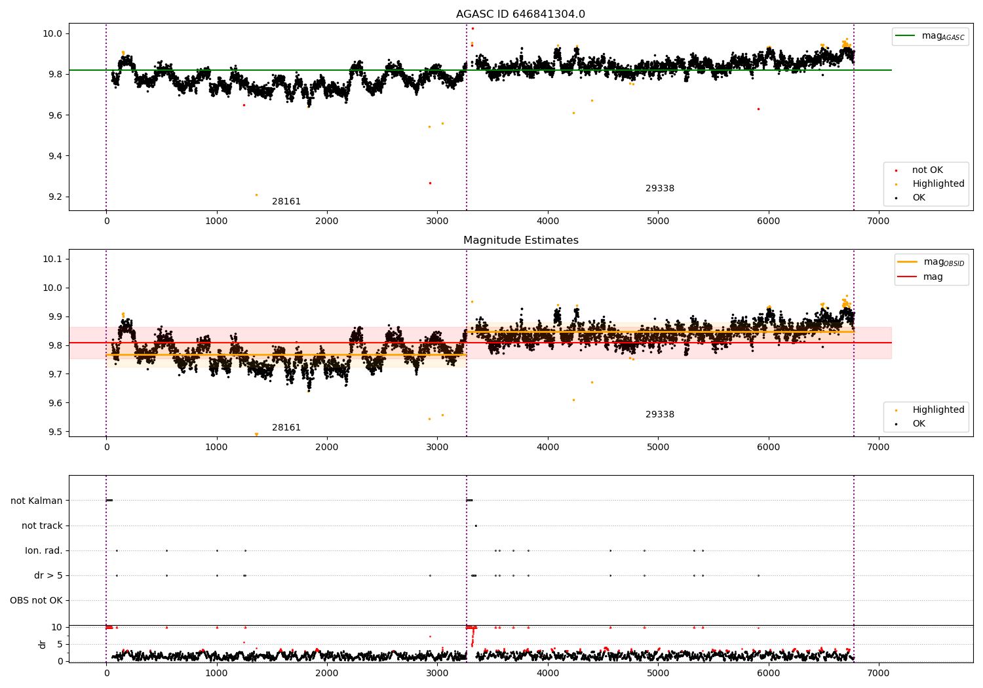The height and width of the screenshot is (688, 983).
Task: Click the 4000 x-tick under middle panel
Action: (547, 448)
